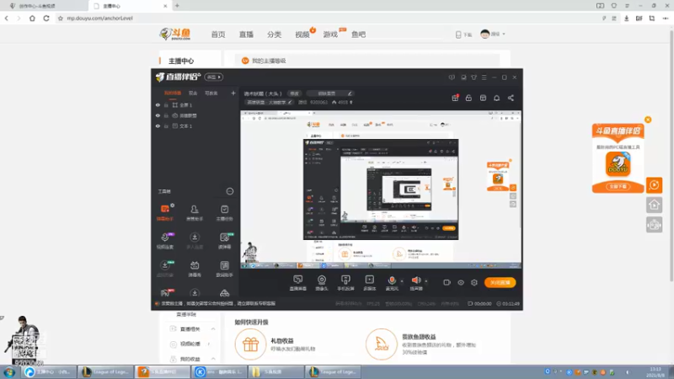The width and height of the screenshot is (674, 379).
Task: Open 首页 in the Douyu navigation
Action: pos(218,35)
